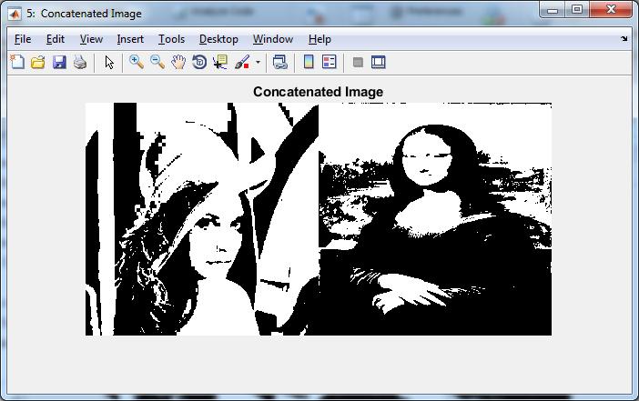Click the Lena binary image half
Viewport: 639px width, 401px height.
(202, 219)
